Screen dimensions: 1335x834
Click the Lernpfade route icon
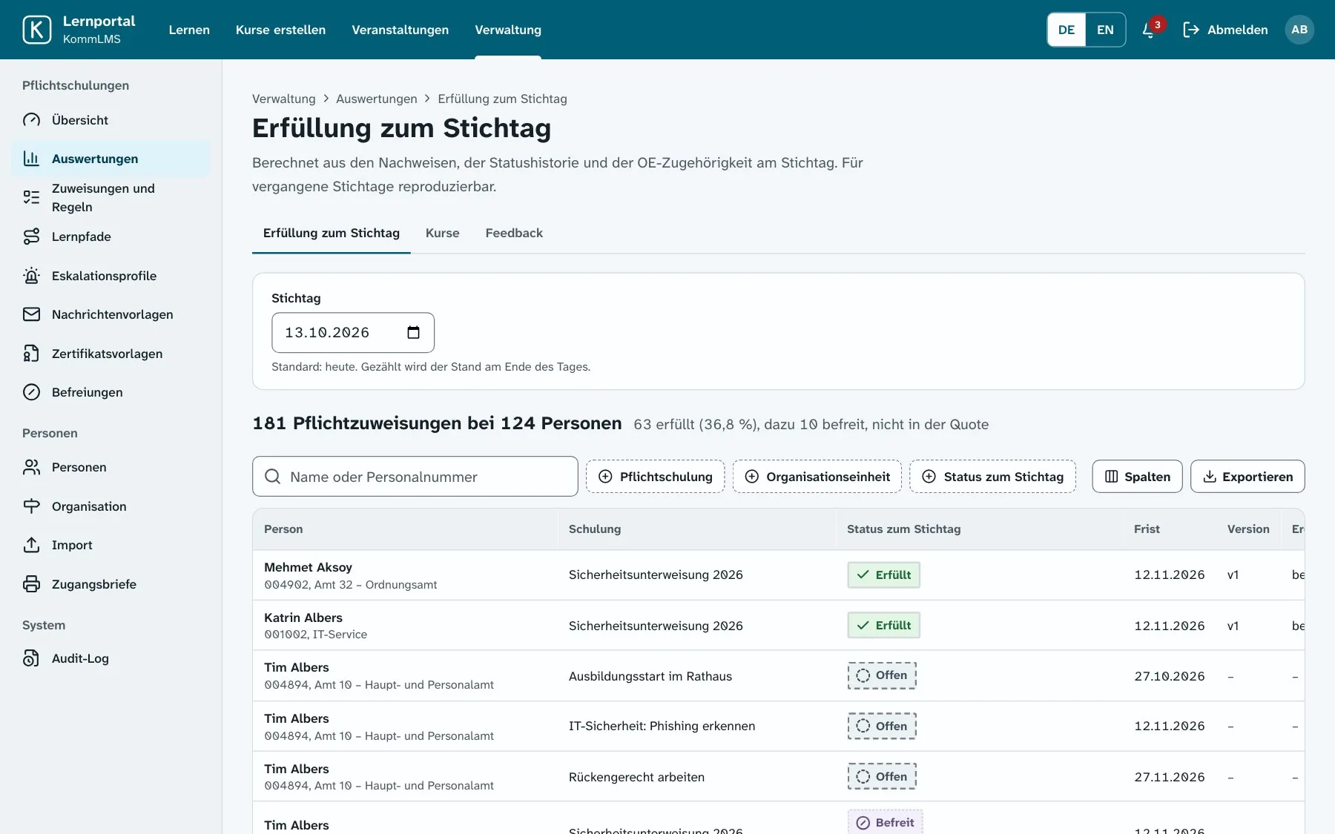pos(31,236)
